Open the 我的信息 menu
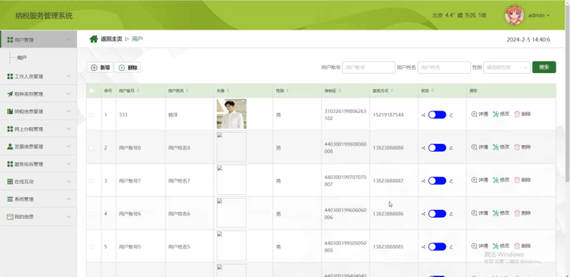The image size is (570, 277). point(38,216)
